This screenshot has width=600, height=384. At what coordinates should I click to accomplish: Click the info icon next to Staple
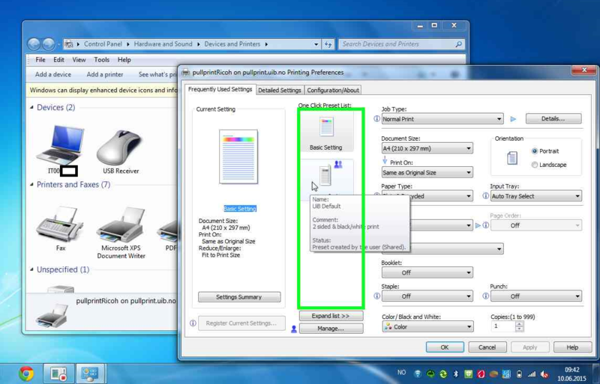[376, 296]
